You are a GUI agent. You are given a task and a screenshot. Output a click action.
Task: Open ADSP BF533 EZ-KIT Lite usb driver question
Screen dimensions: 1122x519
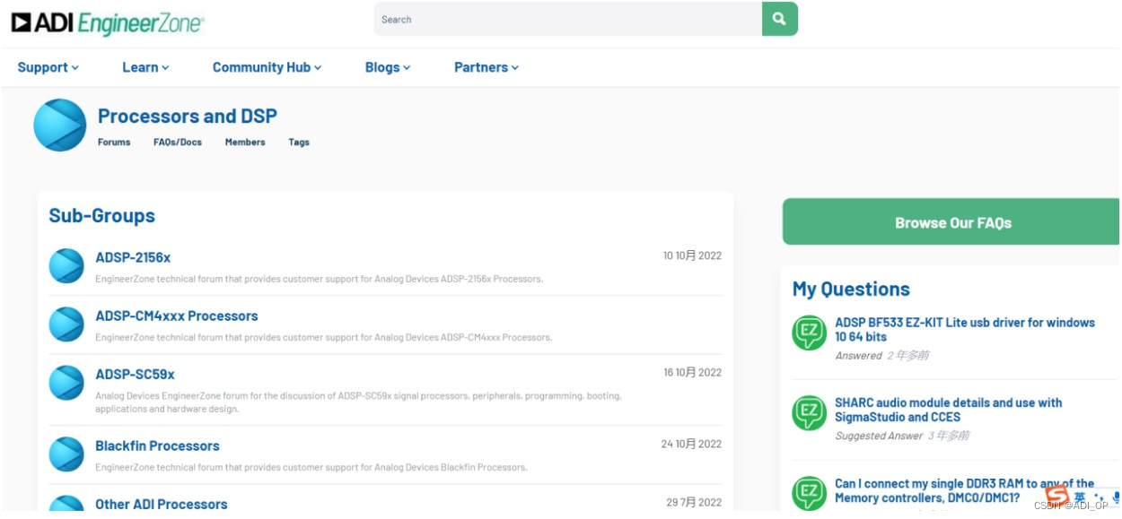(965, 329)
